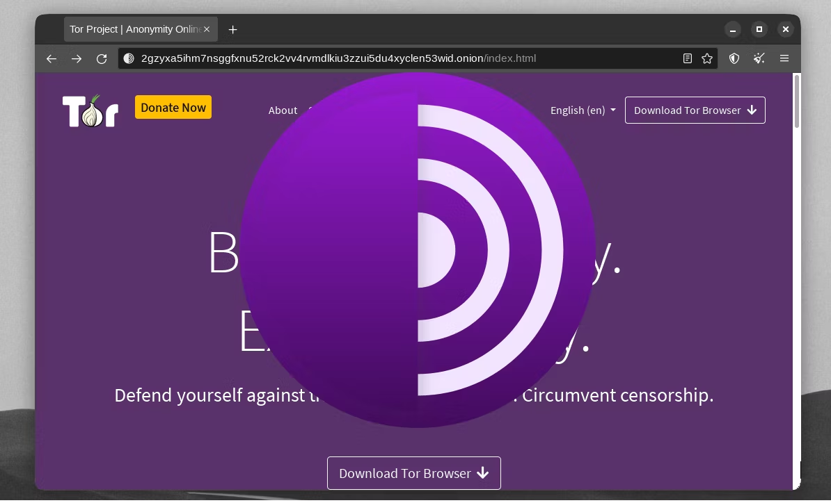Open the hamburger application menu
This screenshot has height=503, width=831.
coord(784,59)
